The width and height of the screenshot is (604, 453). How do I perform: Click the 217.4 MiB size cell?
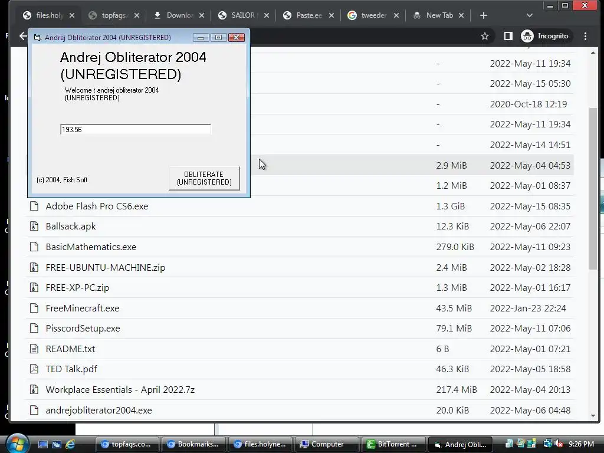click(x=457, y=389)
